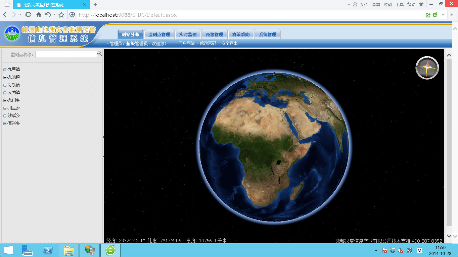Viewport: 458px width, 257px height.
Task: Click the 安全退出 link
Action: point(229,44)
